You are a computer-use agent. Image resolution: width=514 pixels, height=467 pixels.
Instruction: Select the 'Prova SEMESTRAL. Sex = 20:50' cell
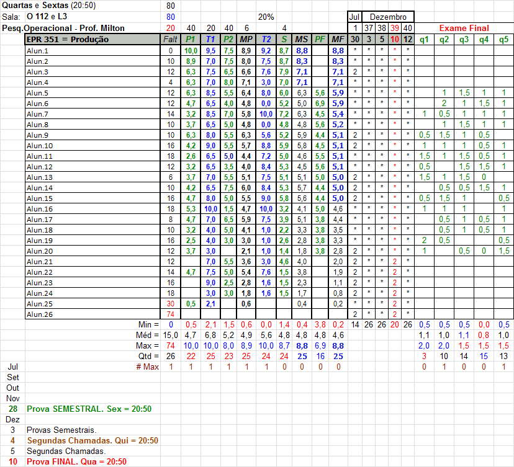[89, 409]
